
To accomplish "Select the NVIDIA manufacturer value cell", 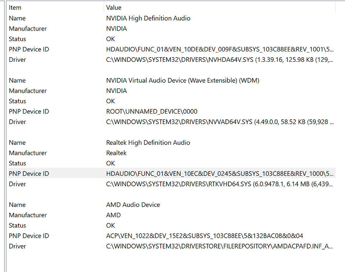I will point(116,29).
